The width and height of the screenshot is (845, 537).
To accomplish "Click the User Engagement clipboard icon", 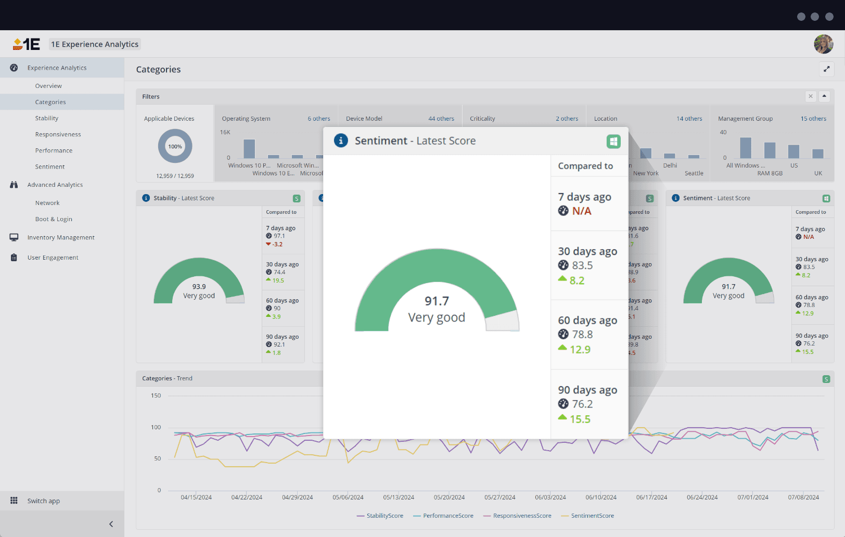I will (x=14, y=258).
